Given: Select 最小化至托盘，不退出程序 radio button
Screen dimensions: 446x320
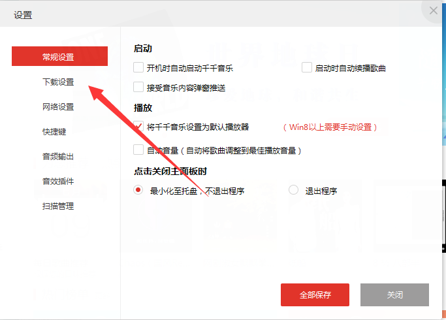Looking at the screenshot, I should tap(138, 190).
